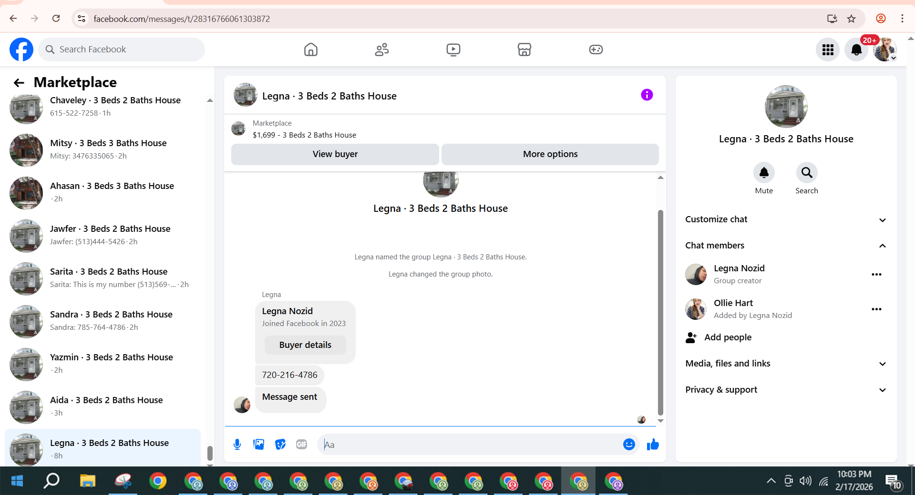View site information icon in address bar
The image size is (915, 495).
[x=82, y=19]
